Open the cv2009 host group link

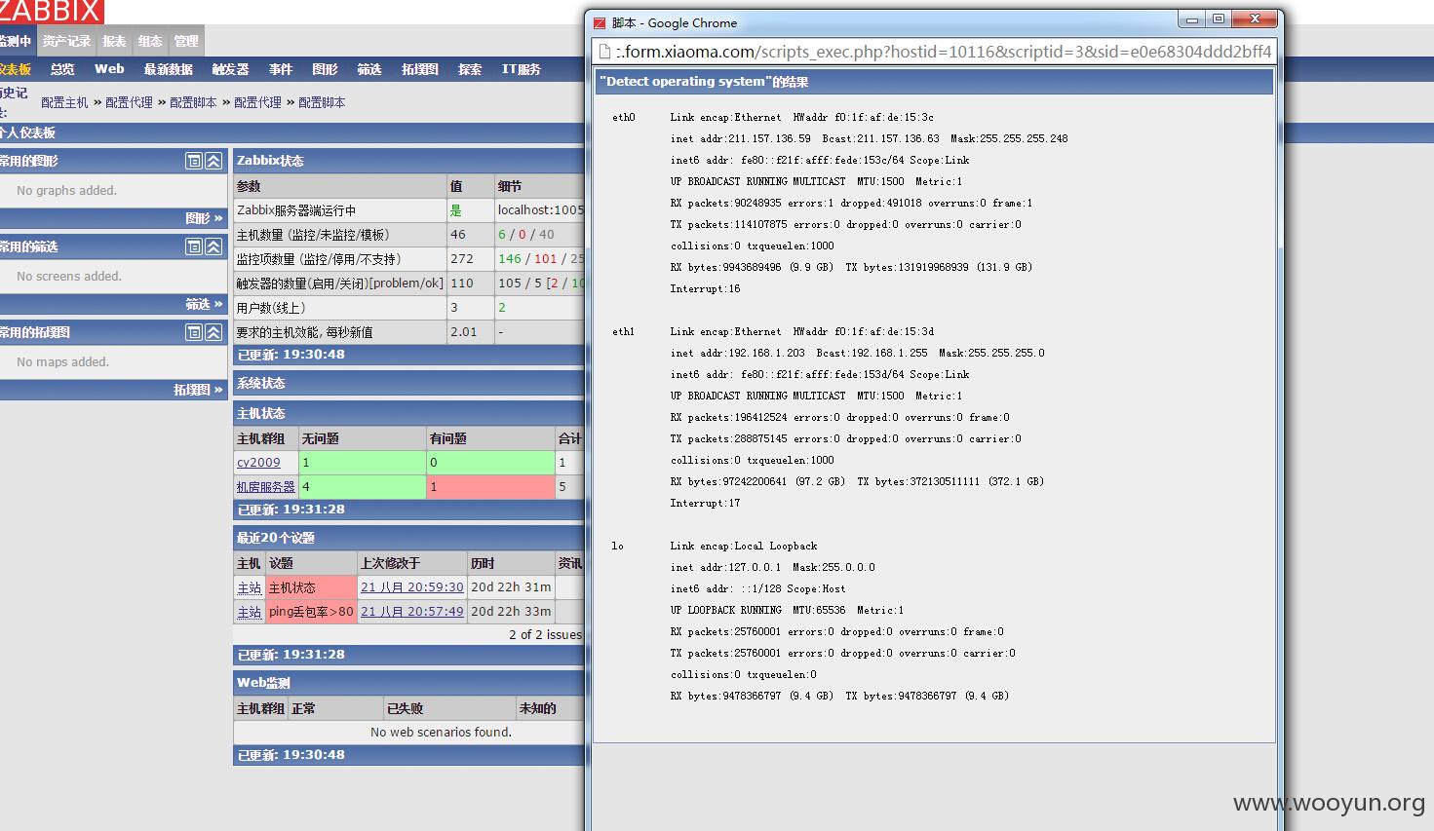pyautogui.click(x=258, y=463)
